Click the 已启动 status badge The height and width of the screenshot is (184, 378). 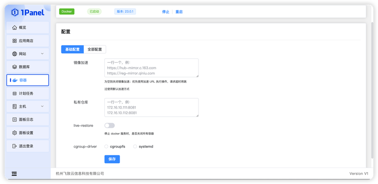click(94, 12)
